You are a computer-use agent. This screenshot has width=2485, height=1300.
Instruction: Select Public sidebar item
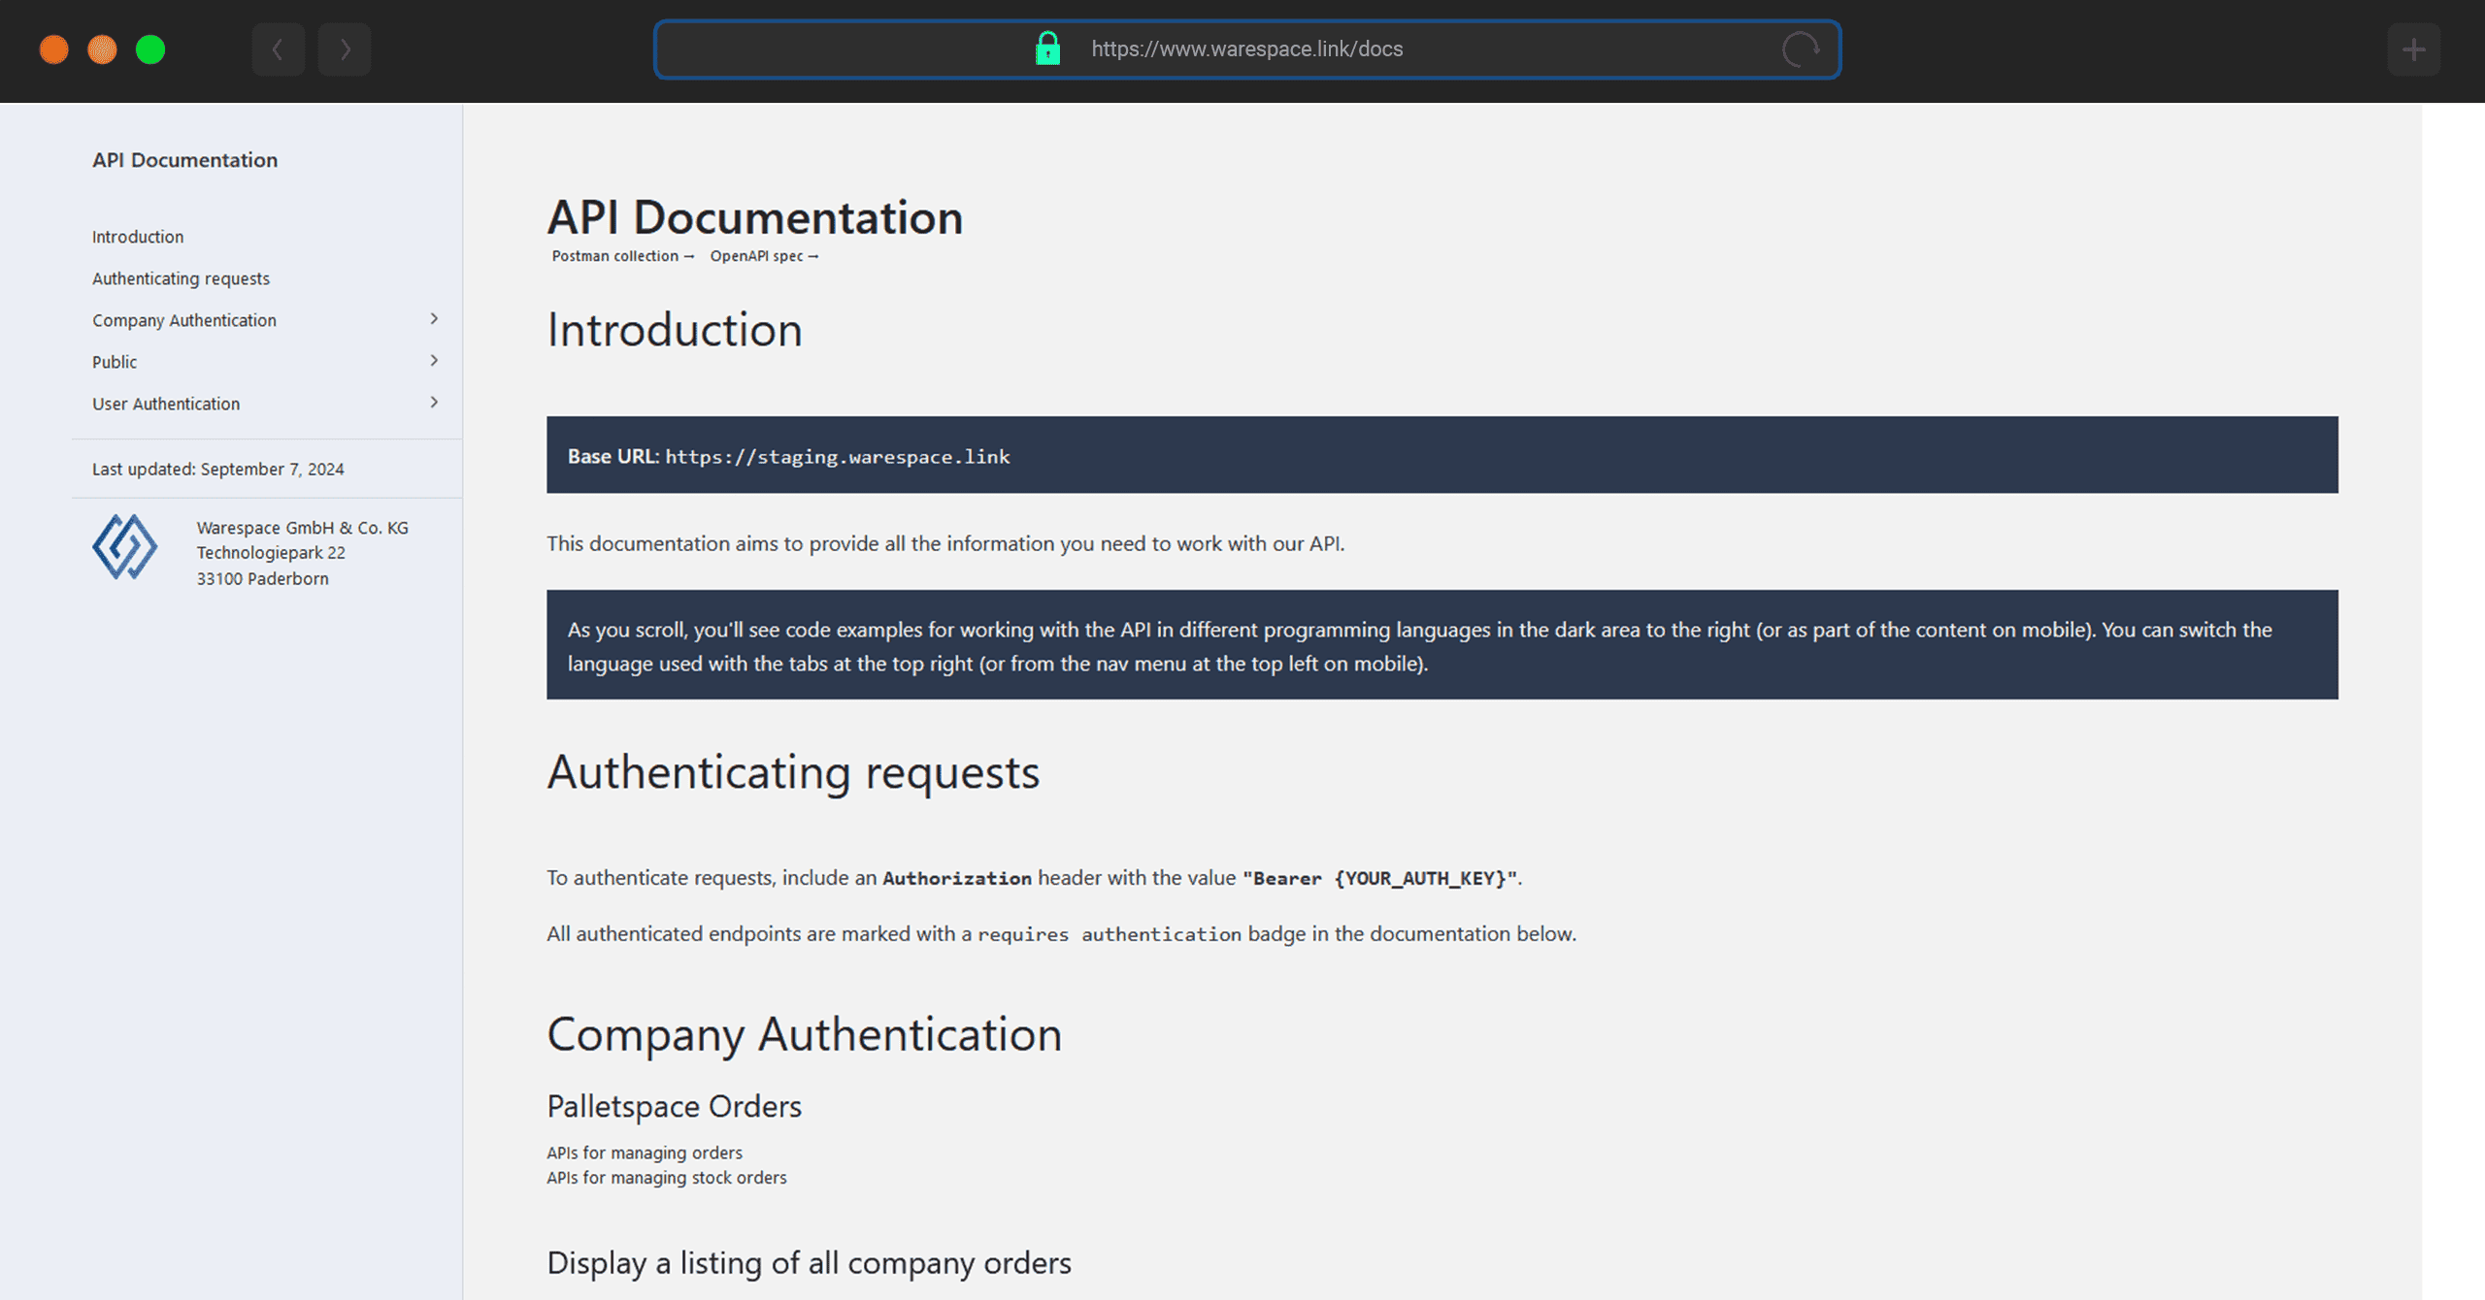click(115, 362)
